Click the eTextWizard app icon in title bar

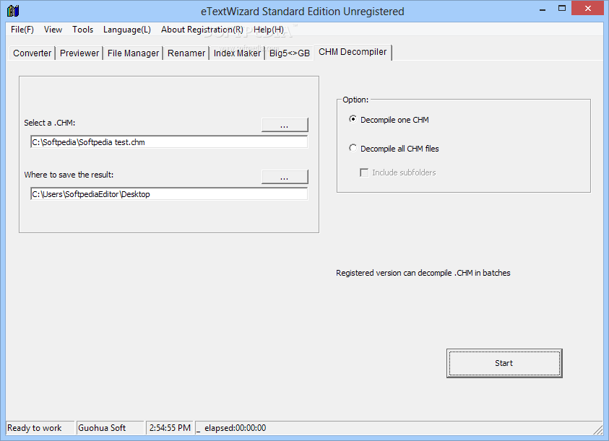point(13,11)
